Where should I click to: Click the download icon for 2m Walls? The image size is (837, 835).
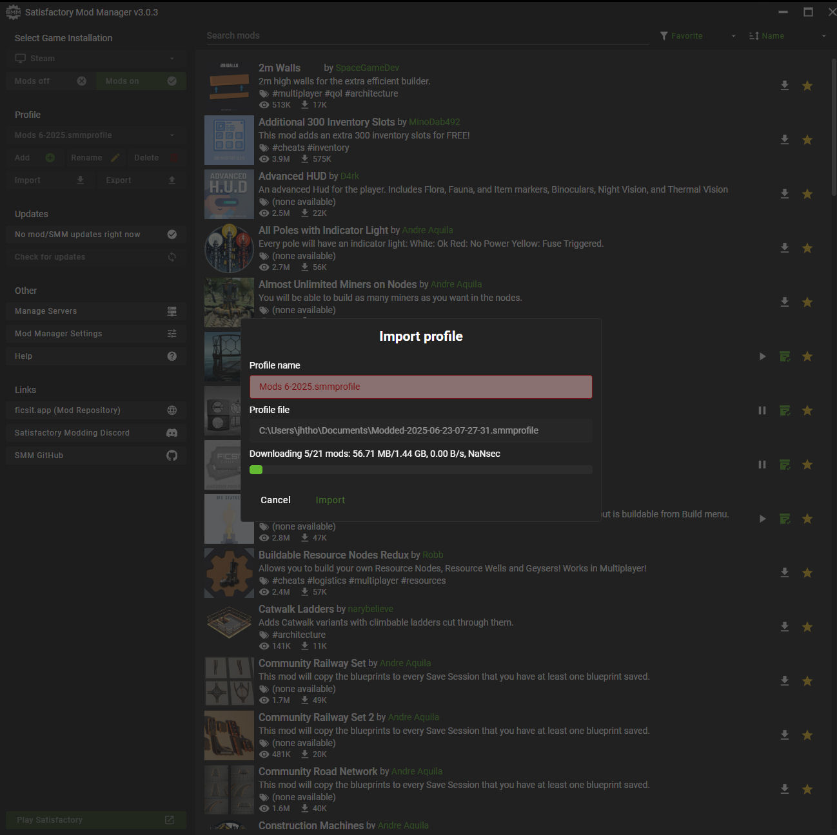(785, 86)
